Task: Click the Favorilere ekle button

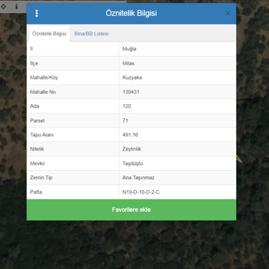Action: point(131,209)
